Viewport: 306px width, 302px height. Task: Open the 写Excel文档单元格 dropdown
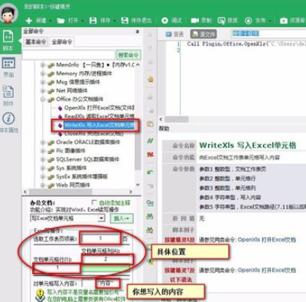[102, 218]
